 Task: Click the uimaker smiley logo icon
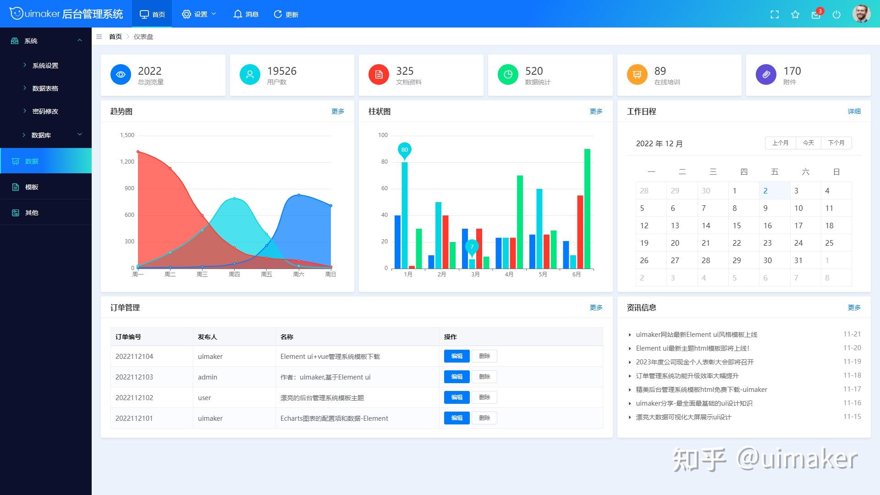(x=16, y=14)
